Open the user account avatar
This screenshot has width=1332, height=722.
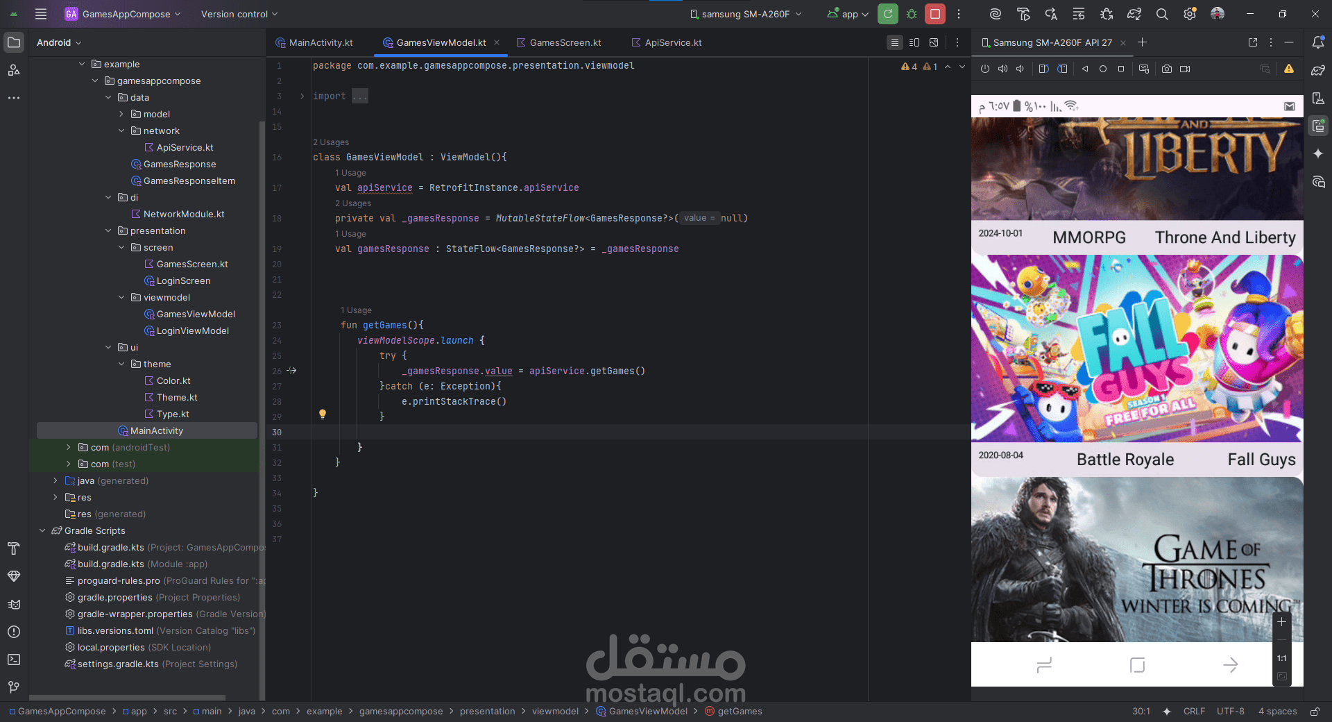tap(1218, 14)
